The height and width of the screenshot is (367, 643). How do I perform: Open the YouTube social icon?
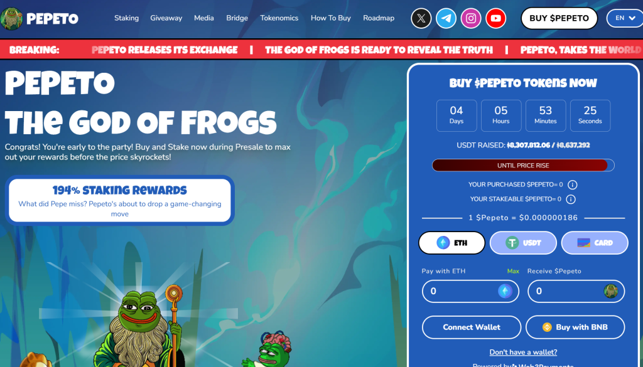tap(496, 18)
